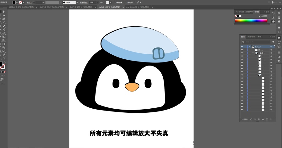Select the Eyedropper tool
This screenshot has height=148, width=282.
coord(4,55)
